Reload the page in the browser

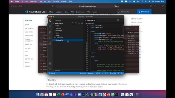click(118, 6)
